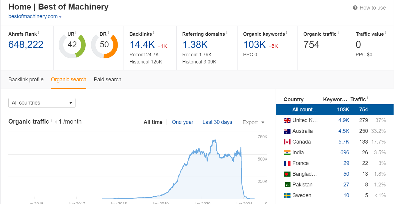Click the Country column header
The image size is (407, 204).
point(294,99)
